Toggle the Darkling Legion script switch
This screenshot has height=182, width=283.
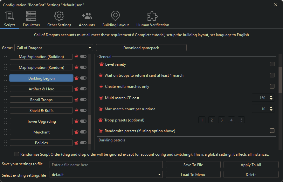[x=83, y=78]
